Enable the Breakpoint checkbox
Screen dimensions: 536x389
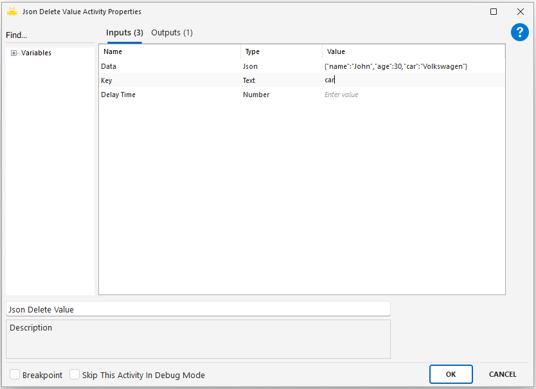[15, 375]
